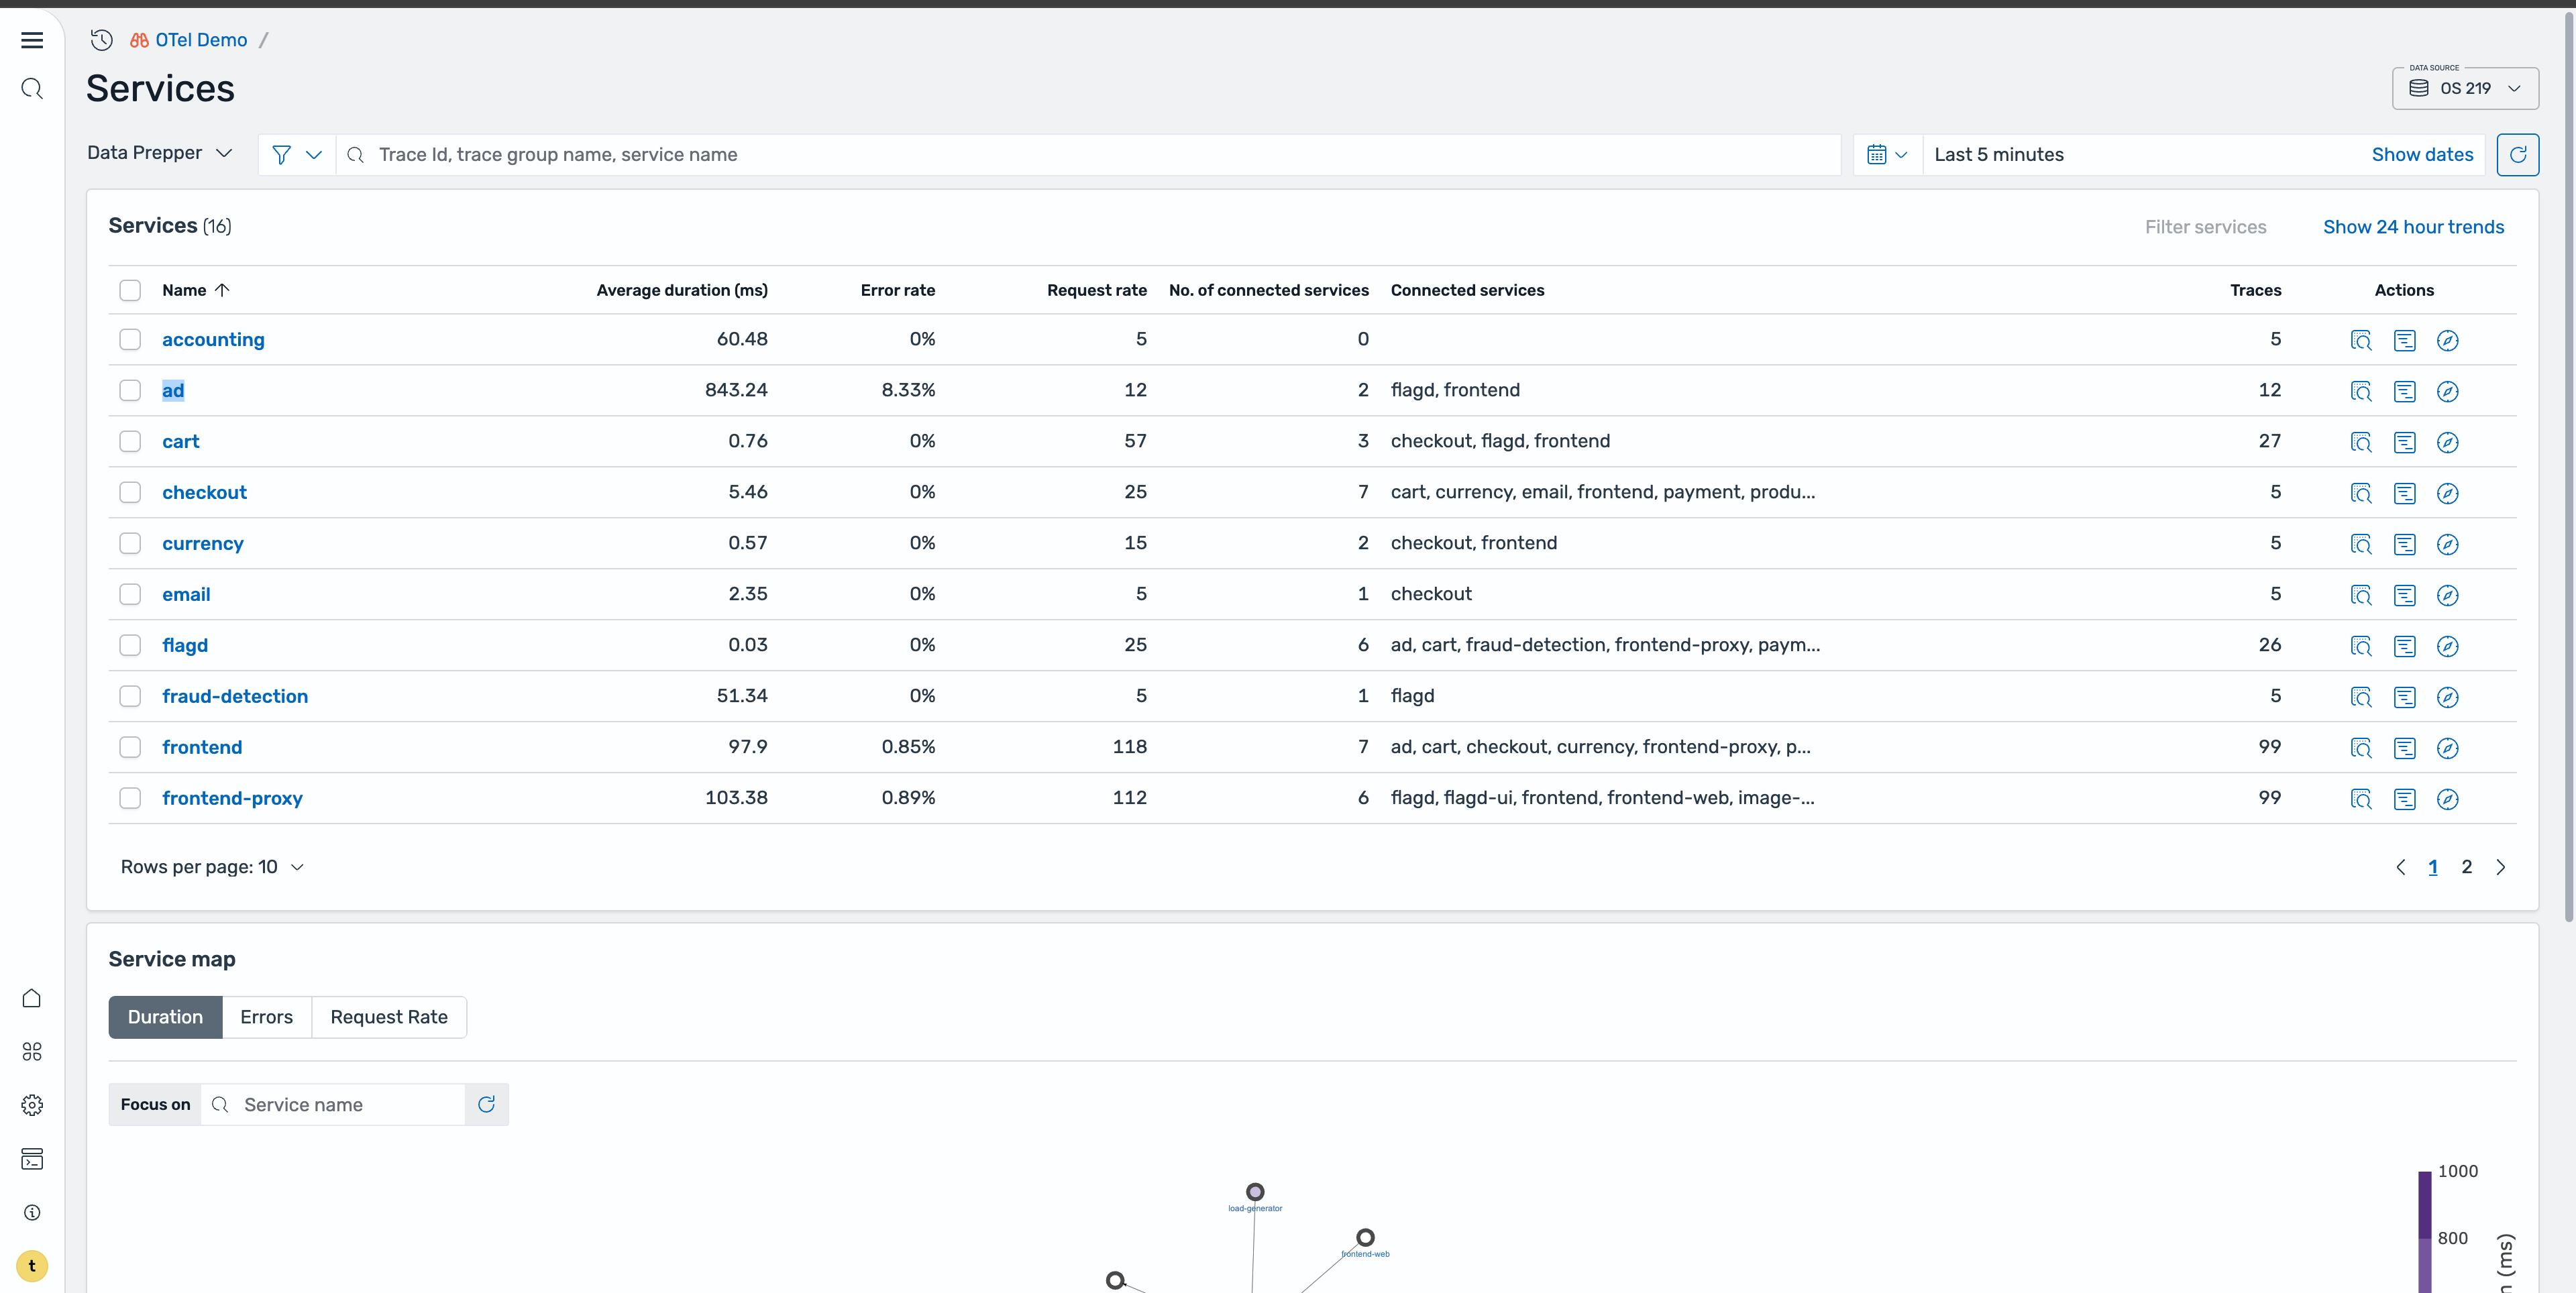This screenshot has height=1293, width=2576.
Task: Check the checkout service checkbox
Action: click(x=130, y=492)
